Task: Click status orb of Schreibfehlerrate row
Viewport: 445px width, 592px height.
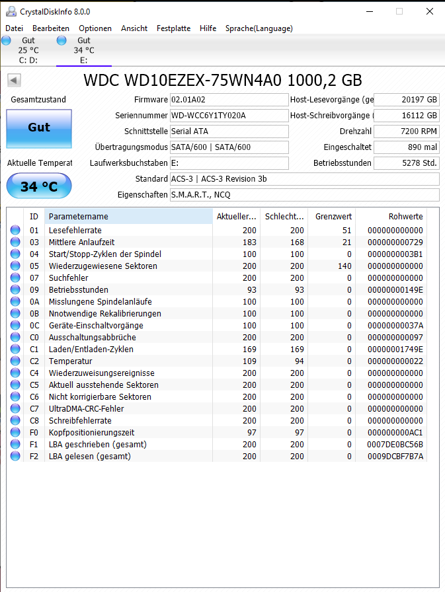Action: (x=15, y=420)
